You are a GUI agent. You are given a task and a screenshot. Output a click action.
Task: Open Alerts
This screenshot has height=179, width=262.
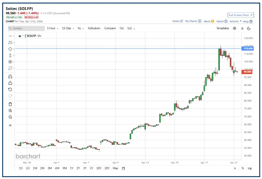(209, 21)
